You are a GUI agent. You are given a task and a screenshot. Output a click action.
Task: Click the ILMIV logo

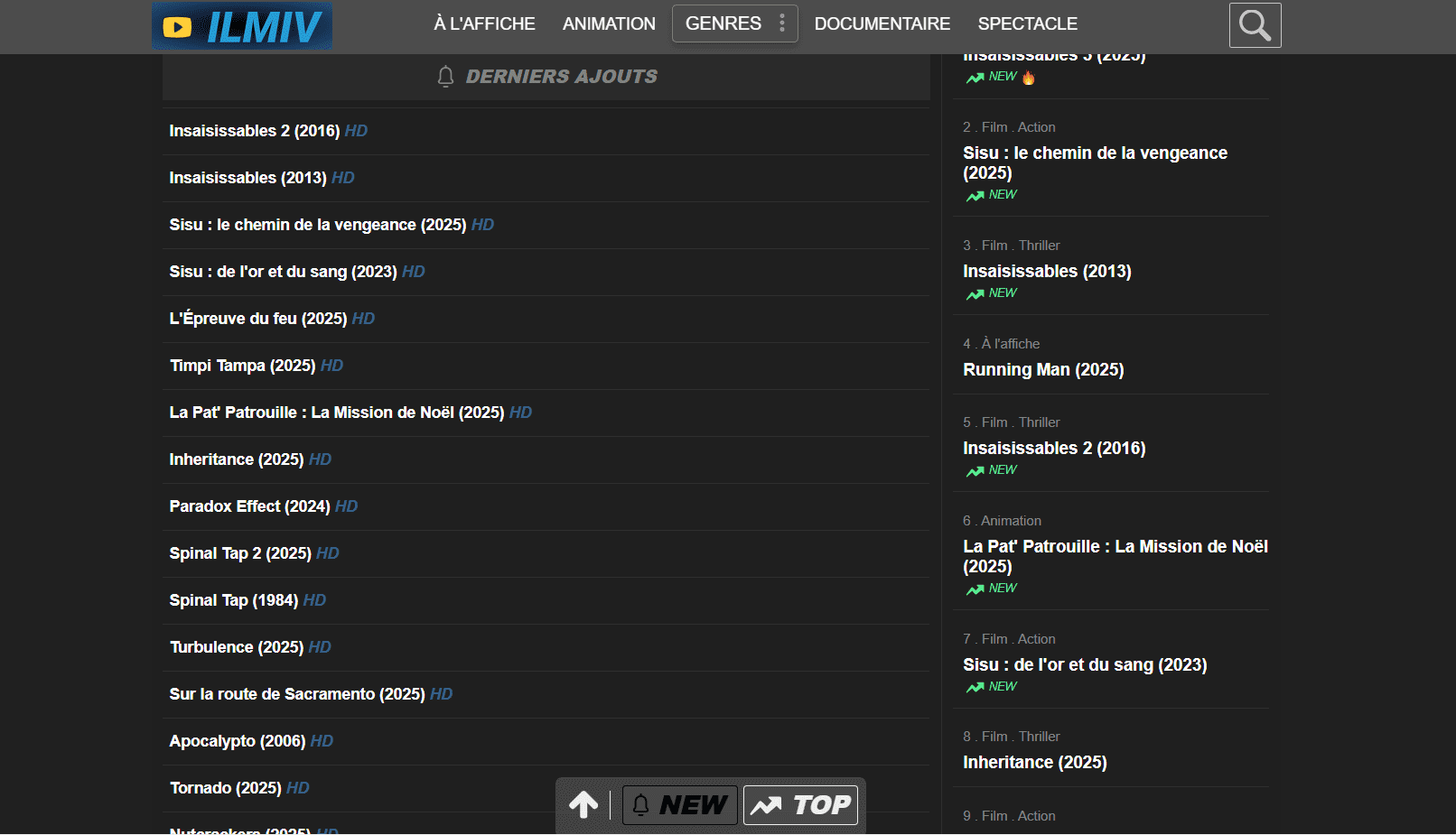click(x=242, y=25)
